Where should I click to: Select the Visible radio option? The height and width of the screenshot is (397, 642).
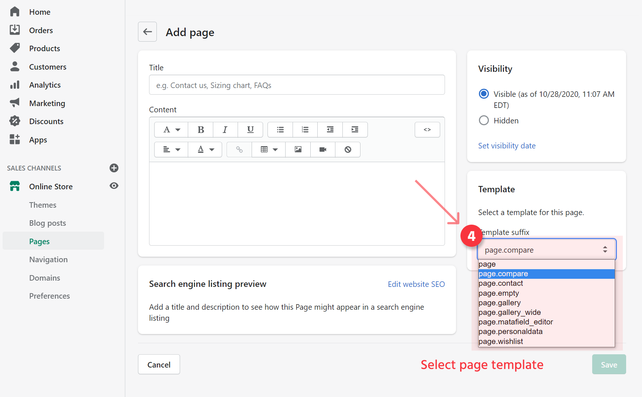pyautogui.click(x=484, y=94)
